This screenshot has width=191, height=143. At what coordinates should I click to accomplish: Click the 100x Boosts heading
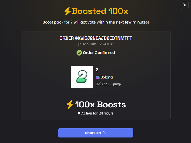[100, 105]
